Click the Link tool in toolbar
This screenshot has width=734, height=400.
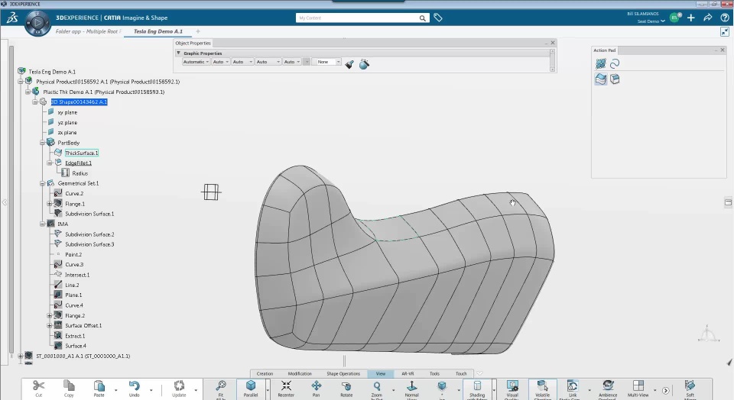coord(573,389)
